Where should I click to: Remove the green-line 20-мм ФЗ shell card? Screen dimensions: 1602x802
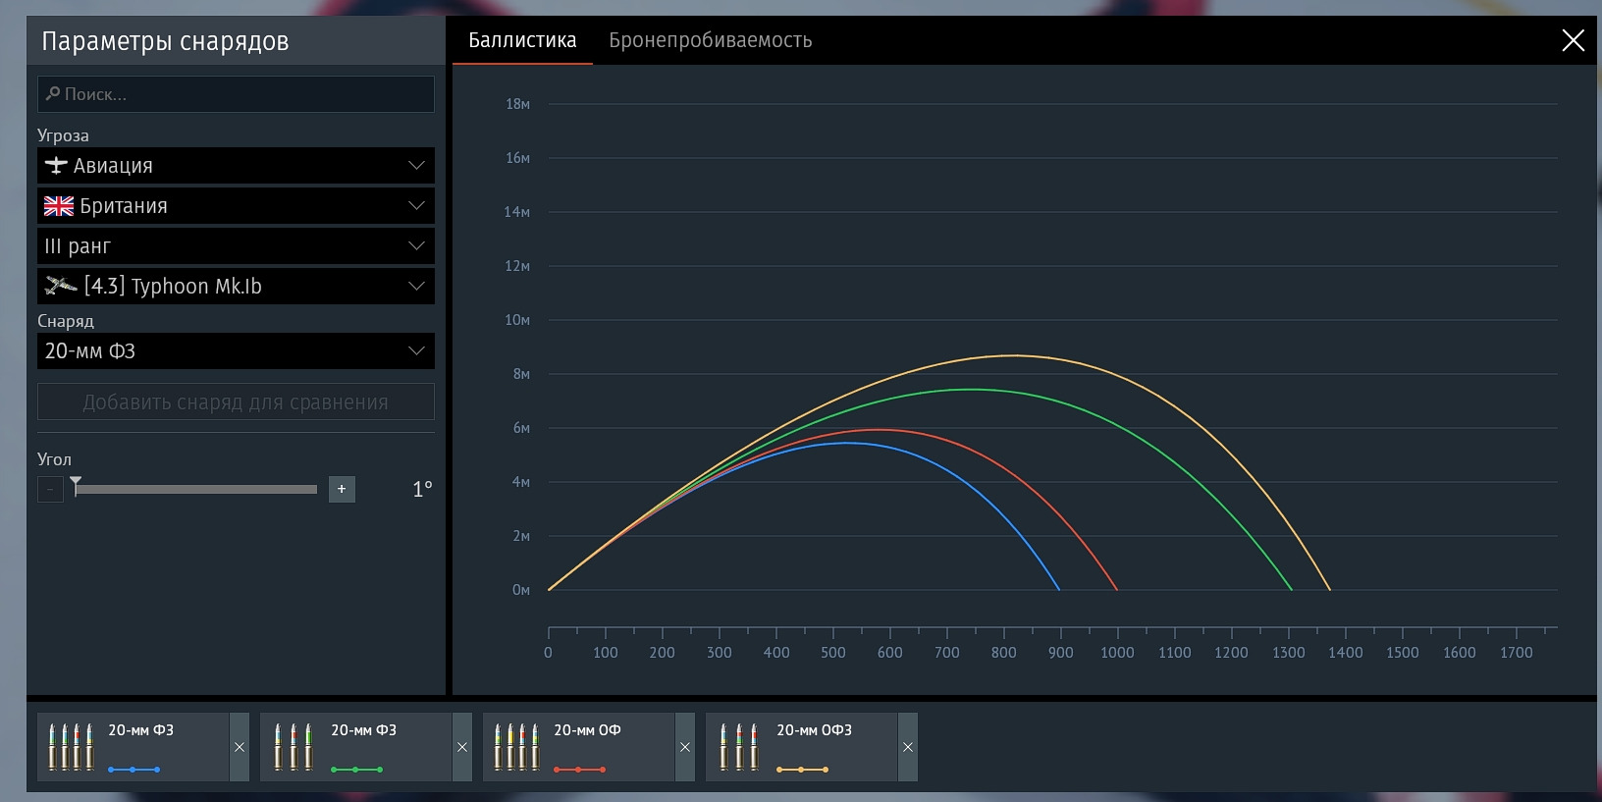tap(462, 747)
